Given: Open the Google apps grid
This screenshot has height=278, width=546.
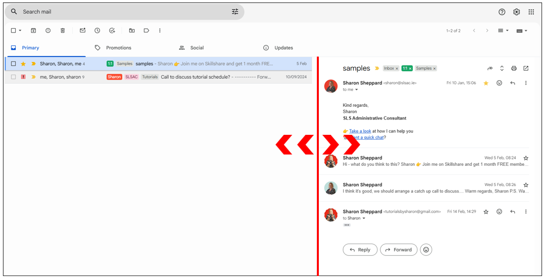Looking at the screenshot, I should [531, 12].
